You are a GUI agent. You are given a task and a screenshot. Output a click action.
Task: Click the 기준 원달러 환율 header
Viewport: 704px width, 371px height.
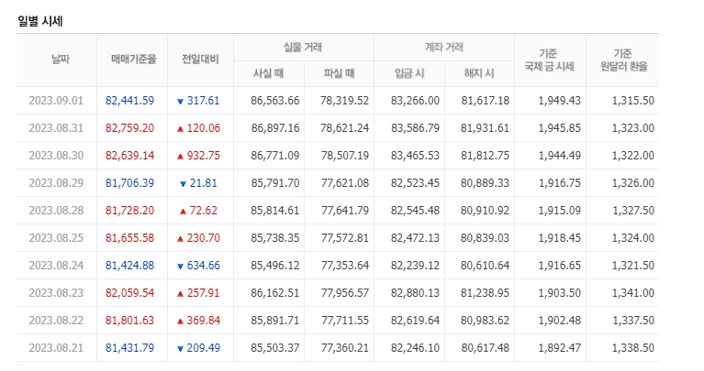click(623, 60)
